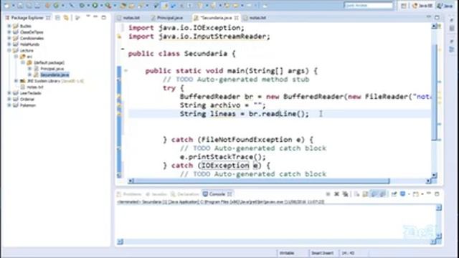459x258 pixels.
Task: Click the New file toolbar icon
Action: [x=6, y=5]
